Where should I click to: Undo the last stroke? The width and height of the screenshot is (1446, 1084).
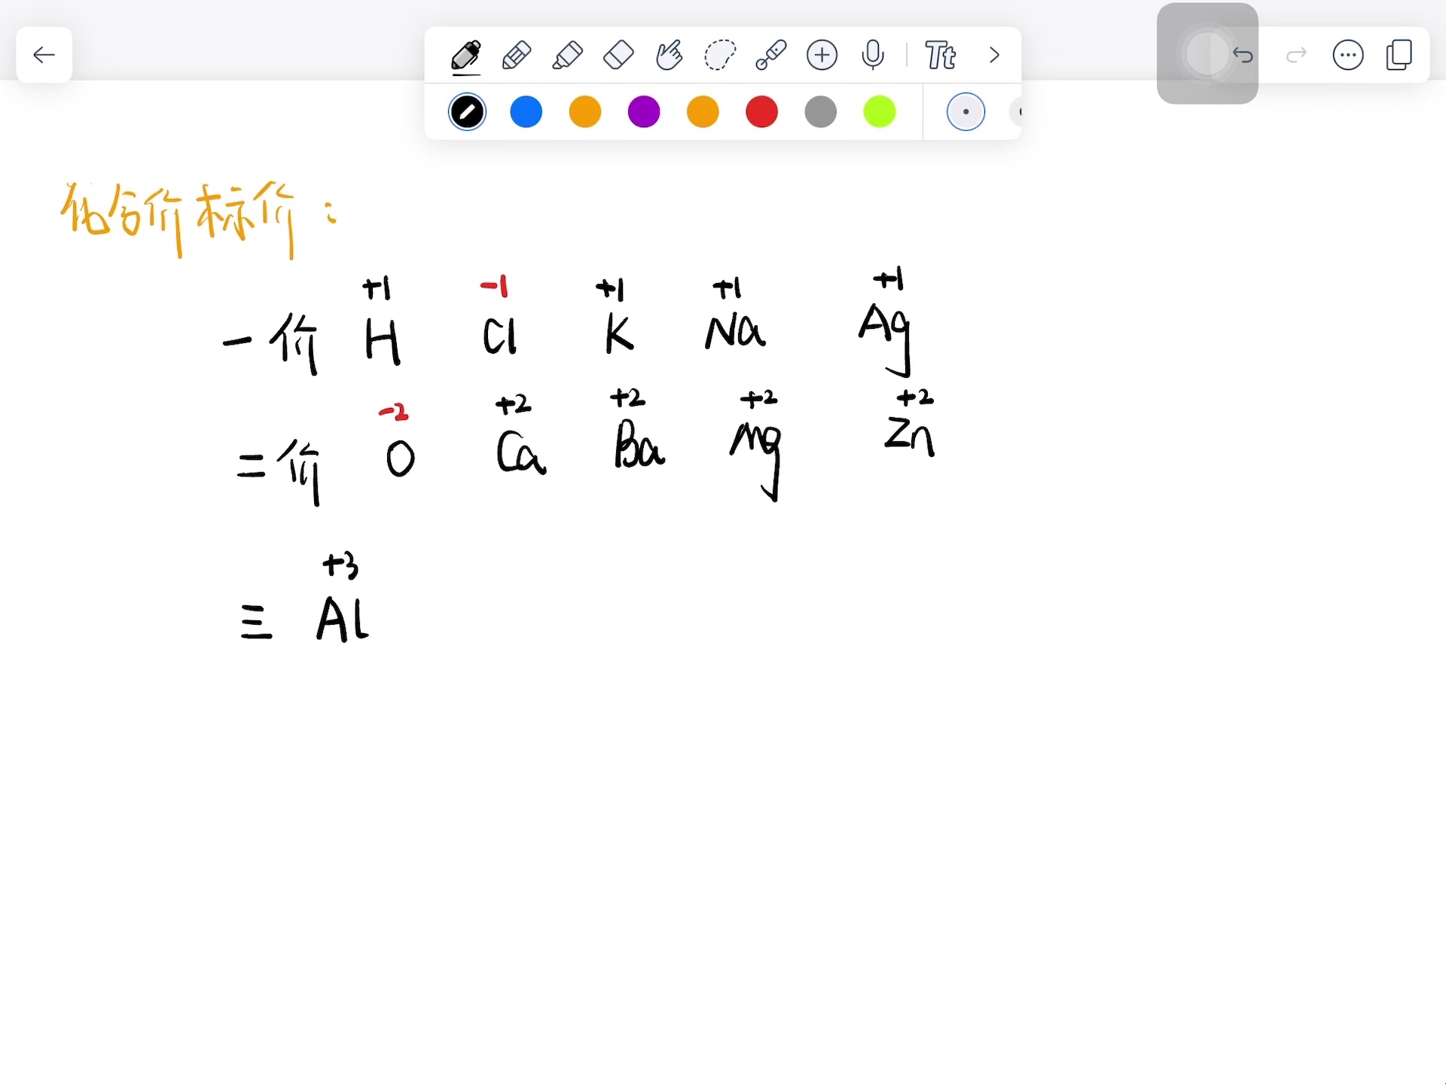[1243, 55]
